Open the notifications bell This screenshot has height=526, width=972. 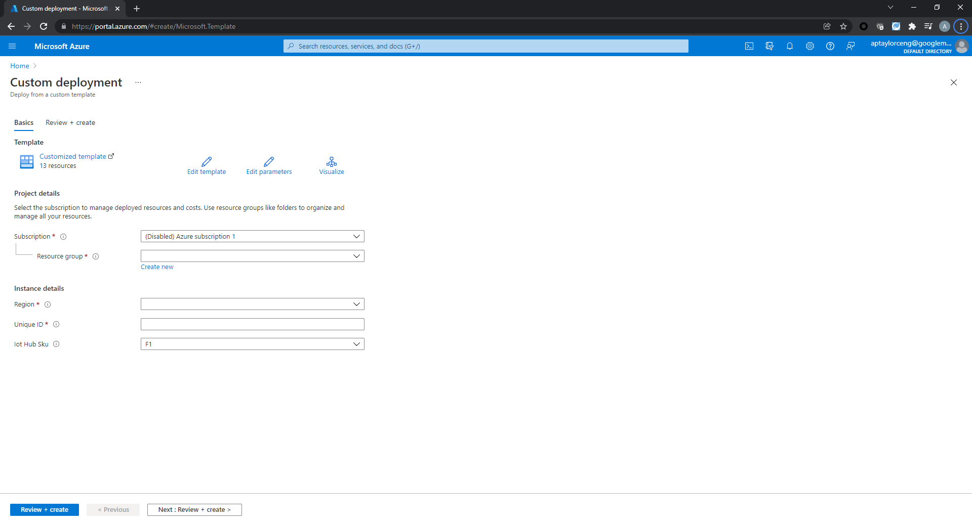pos(790,46)
